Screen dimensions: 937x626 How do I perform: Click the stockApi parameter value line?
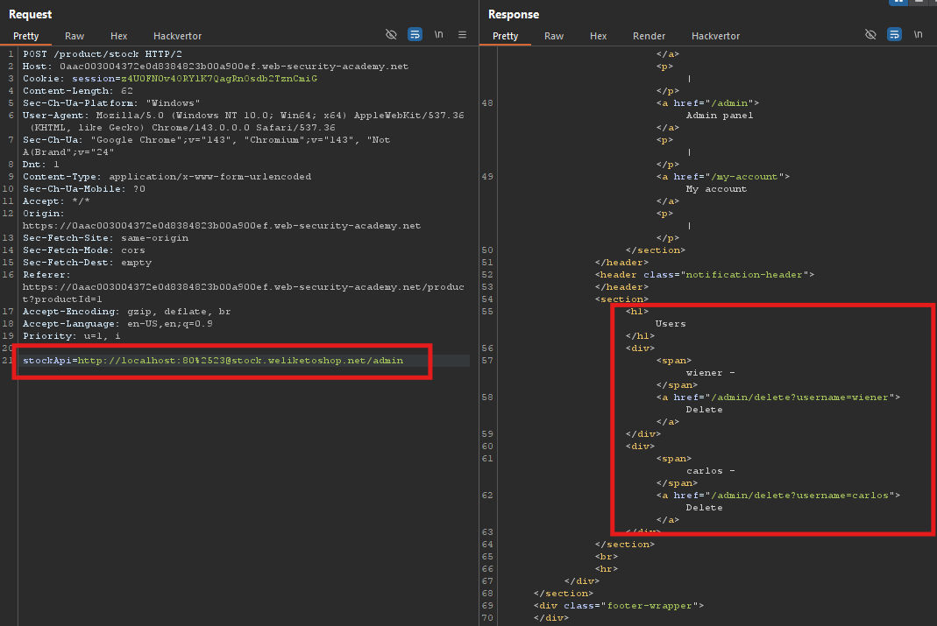click(213, 361)
